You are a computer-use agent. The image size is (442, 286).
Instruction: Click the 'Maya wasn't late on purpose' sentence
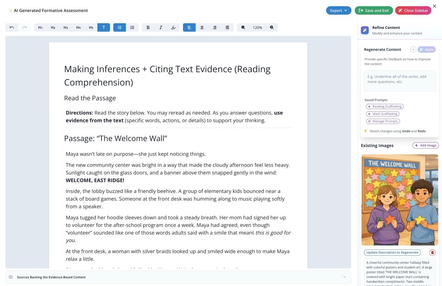(x=136, y=154)
